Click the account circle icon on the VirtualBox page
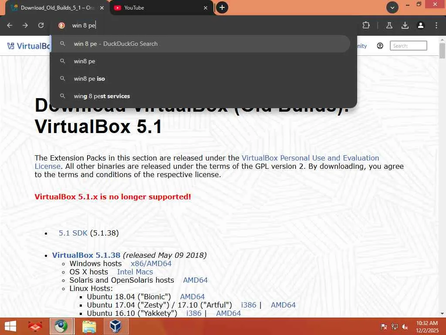The image size is (446, 335). coord(380,46)
